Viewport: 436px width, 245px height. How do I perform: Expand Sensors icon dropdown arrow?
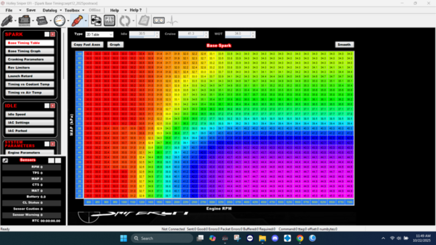pos(33,21)
